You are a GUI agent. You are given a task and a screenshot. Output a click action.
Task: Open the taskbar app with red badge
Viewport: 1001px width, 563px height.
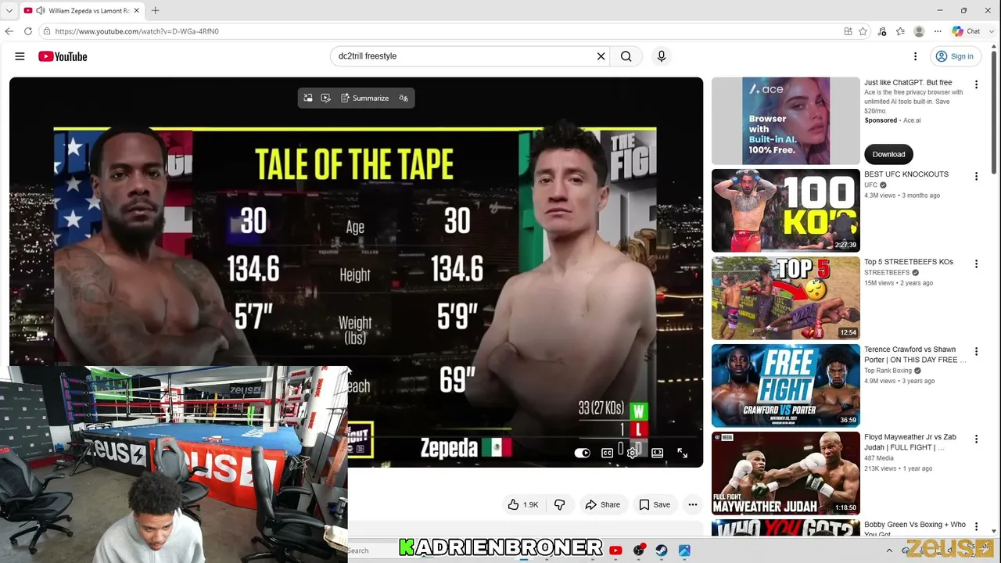point(639,550)
